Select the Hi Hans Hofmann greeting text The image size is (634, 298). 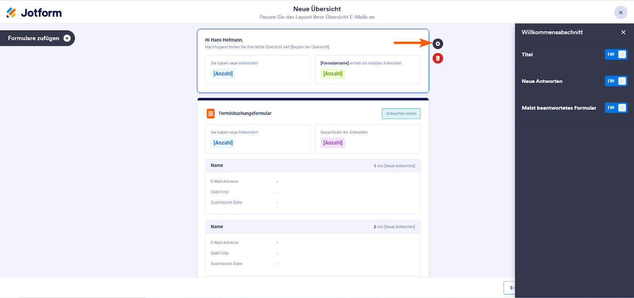(224, 40)
